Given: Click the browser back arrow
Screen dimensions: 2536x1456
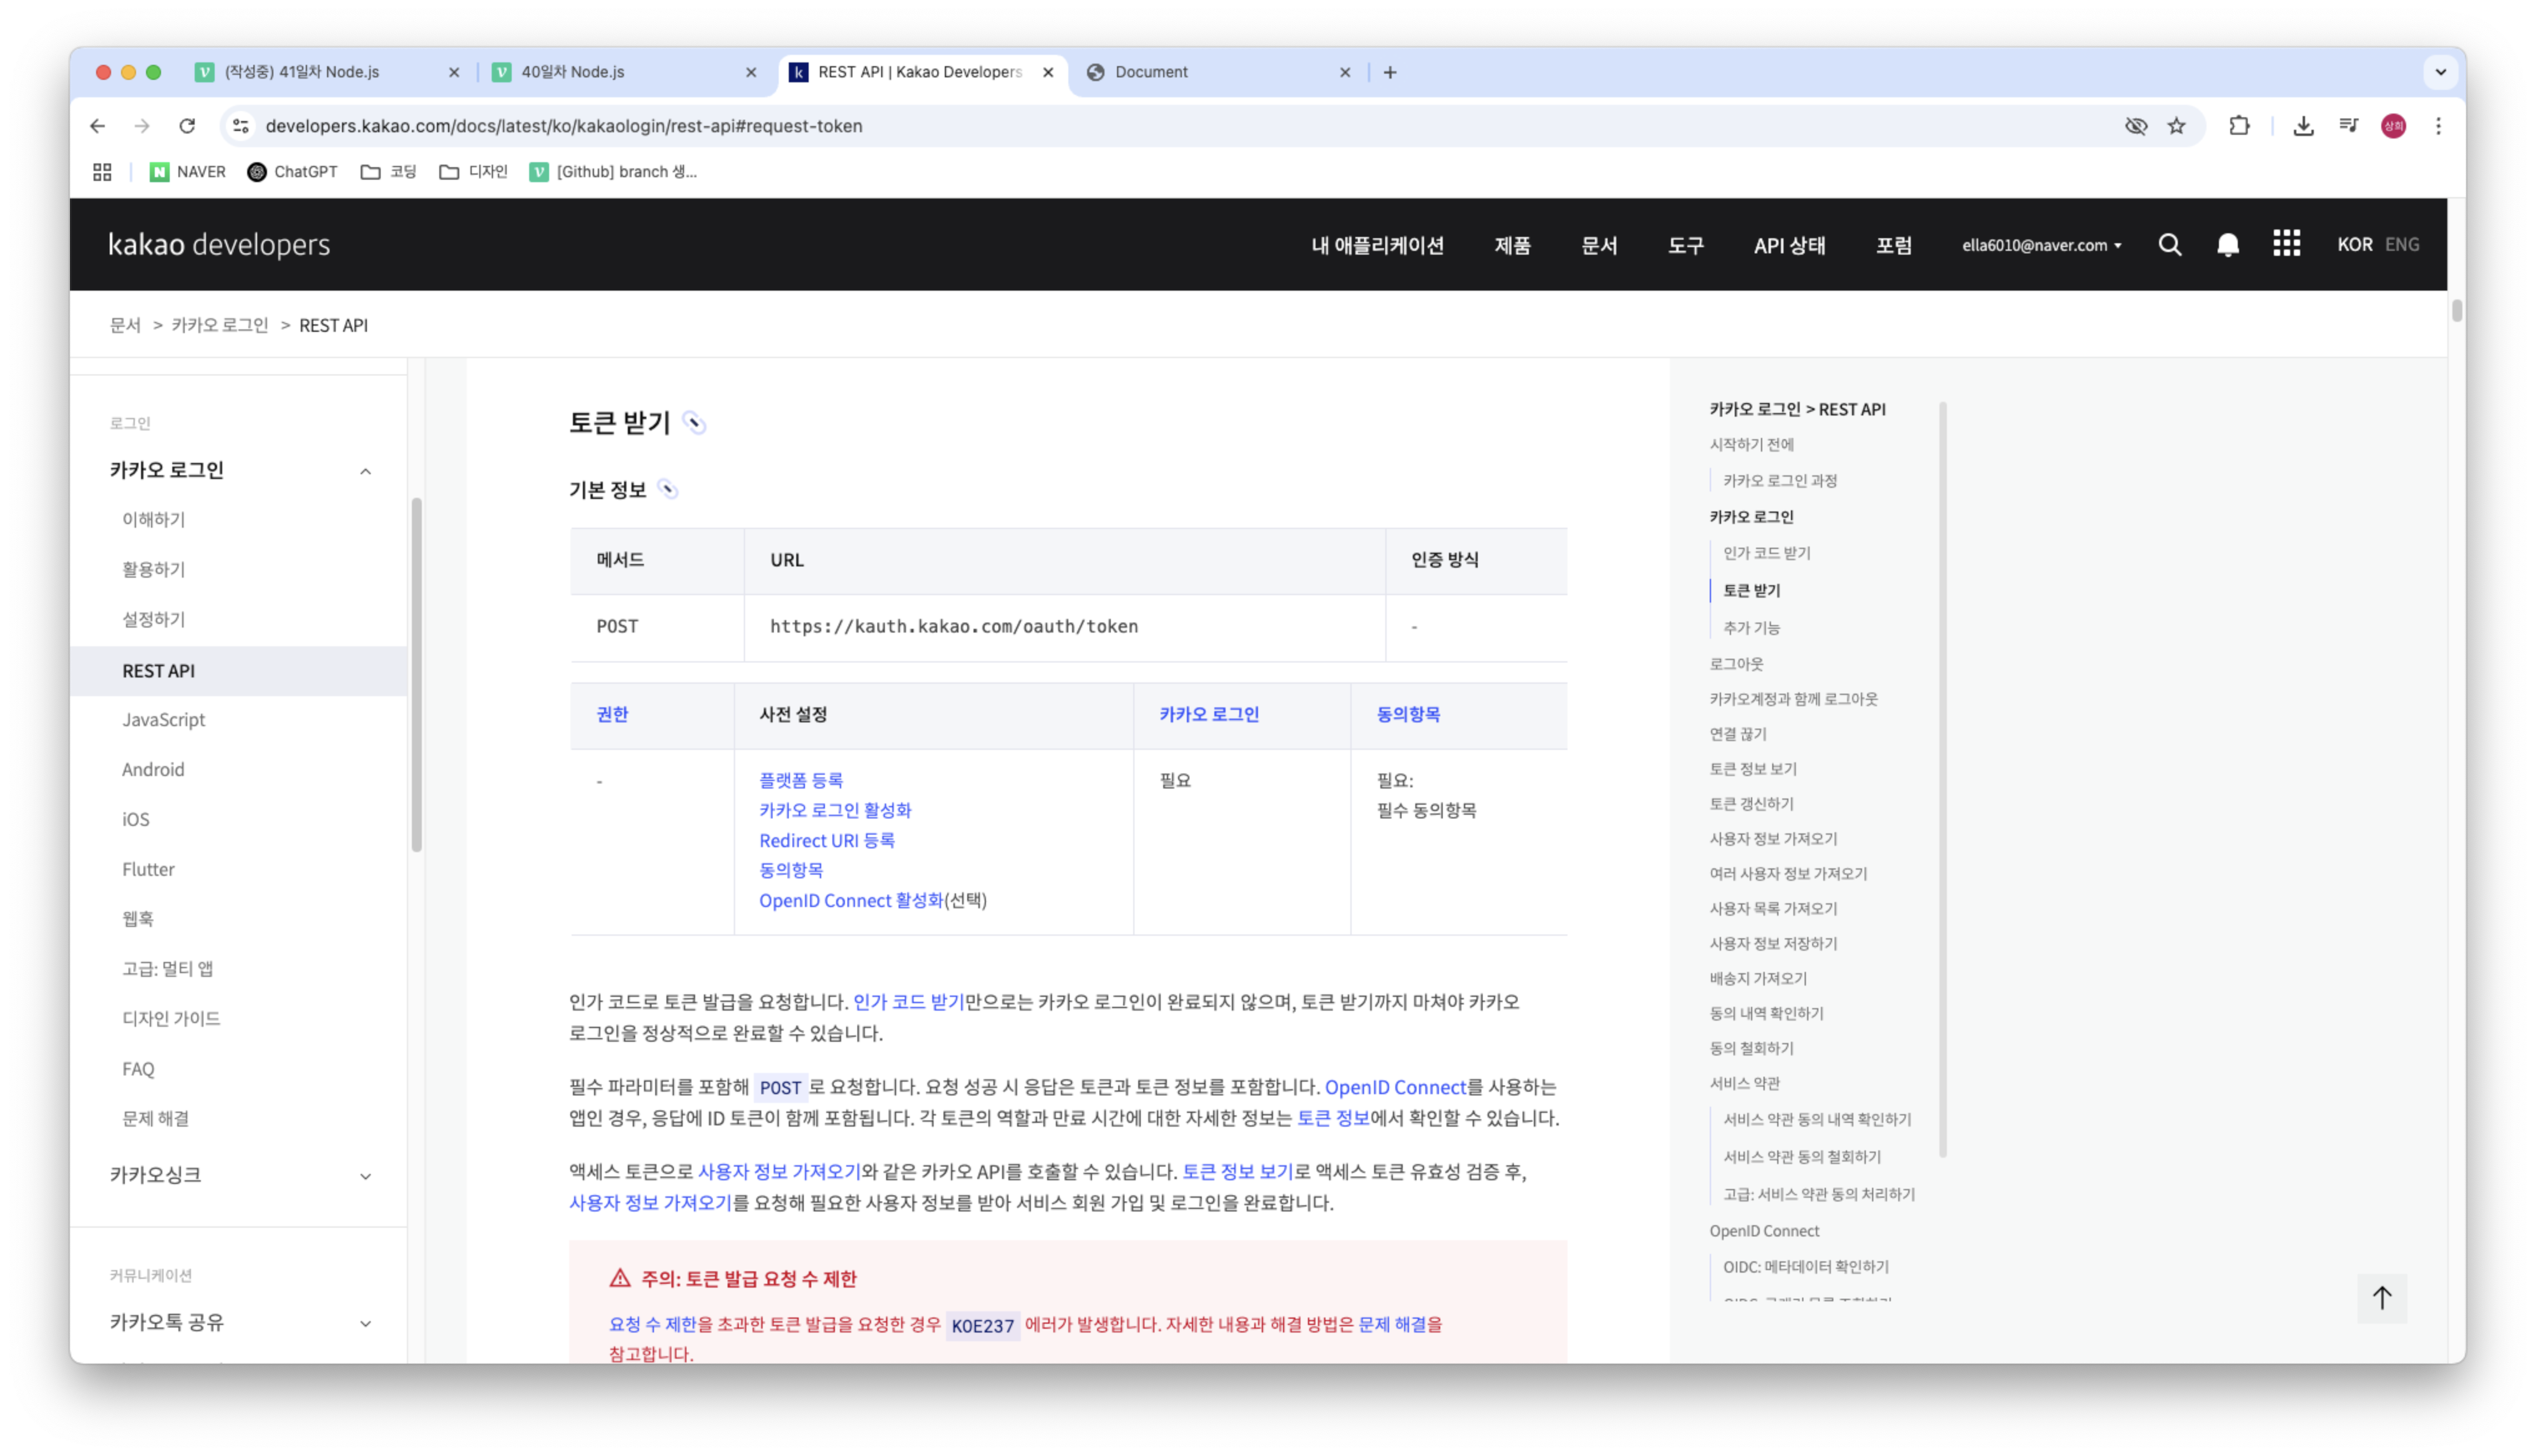Looking at the screenshot, I should coord(97,126).
